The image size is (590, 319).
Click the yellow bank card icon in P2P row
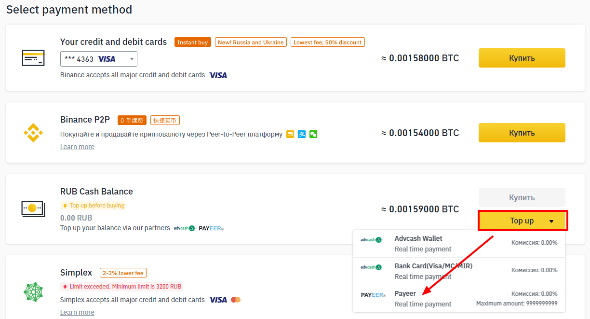(290, 134)
